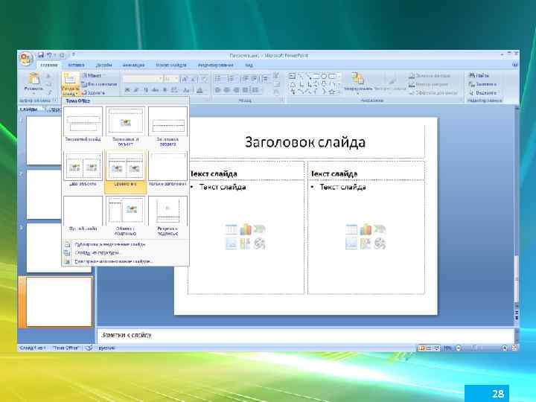Click the Заголовок слайда title placeholder
Screen dimensions: 536x402
click(x=305, y=142)
